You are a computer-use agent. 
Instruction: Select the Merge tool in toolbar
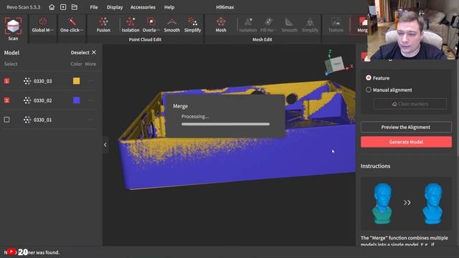coord(362,25)
